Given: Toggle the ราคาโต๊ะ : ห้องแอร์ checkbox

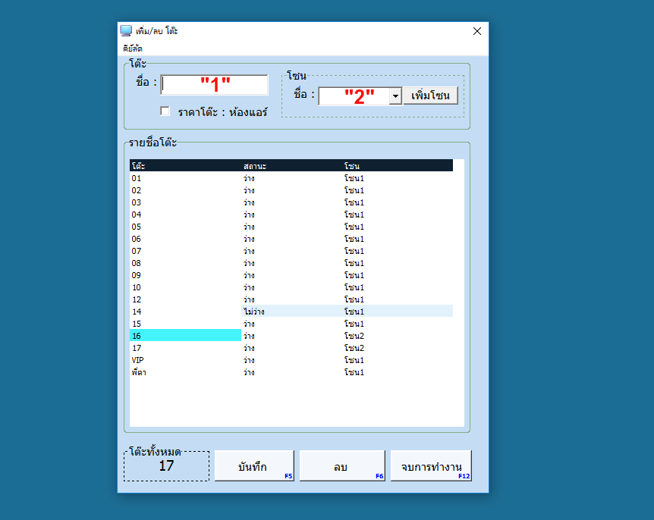Looking at the screenshot, I should coord(165,111).
